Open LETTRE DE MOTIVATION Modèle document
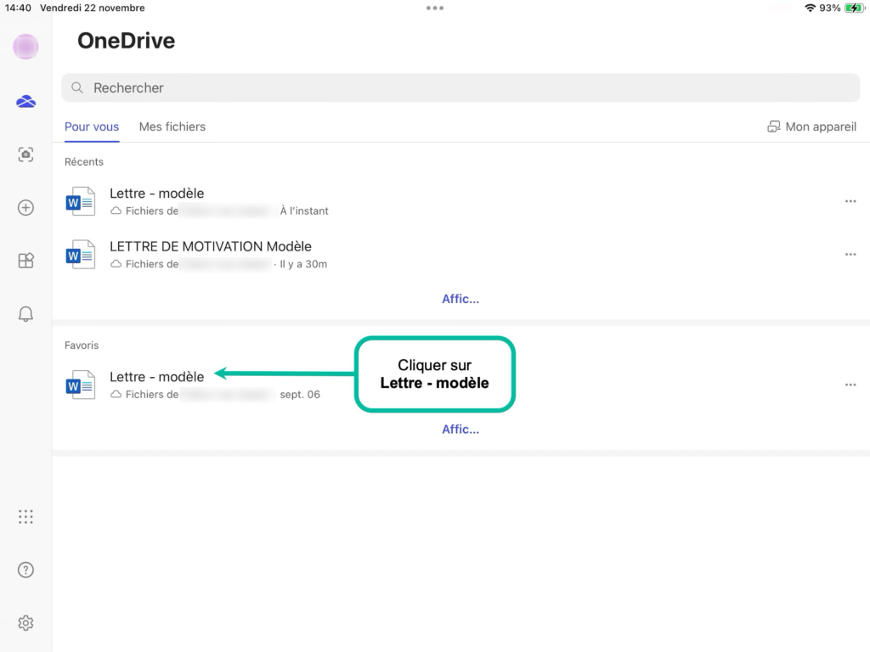This screenshot has width=870, height=652. click(210, 247)
